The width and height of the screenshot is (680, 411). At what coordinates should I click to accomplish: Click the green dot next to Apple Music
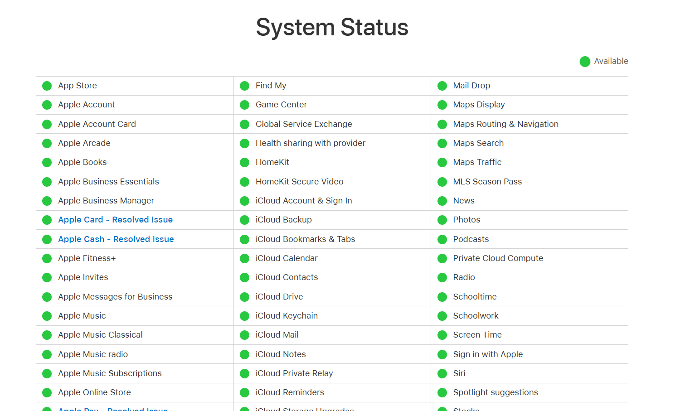47,316
